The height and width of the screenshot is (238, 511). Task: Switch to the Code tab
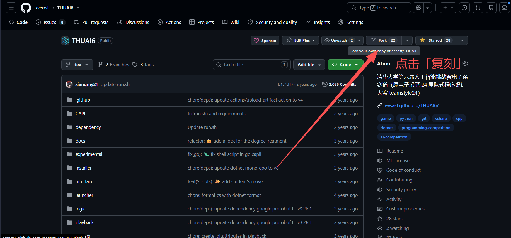[18, 22]
